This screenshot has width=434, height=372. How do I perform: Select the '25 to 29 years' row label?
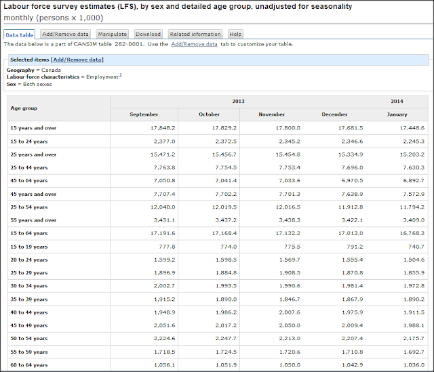coord(29,272)
